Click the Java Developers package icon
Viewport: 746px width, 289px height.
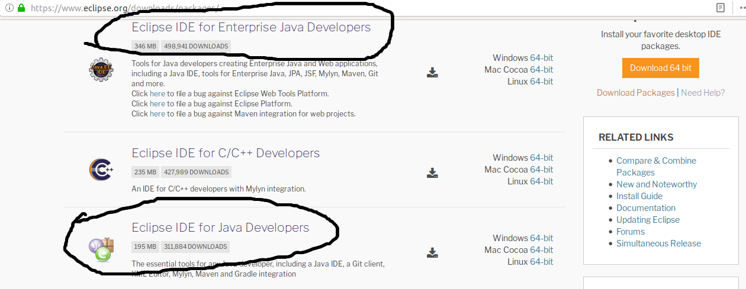coord(101,250)
